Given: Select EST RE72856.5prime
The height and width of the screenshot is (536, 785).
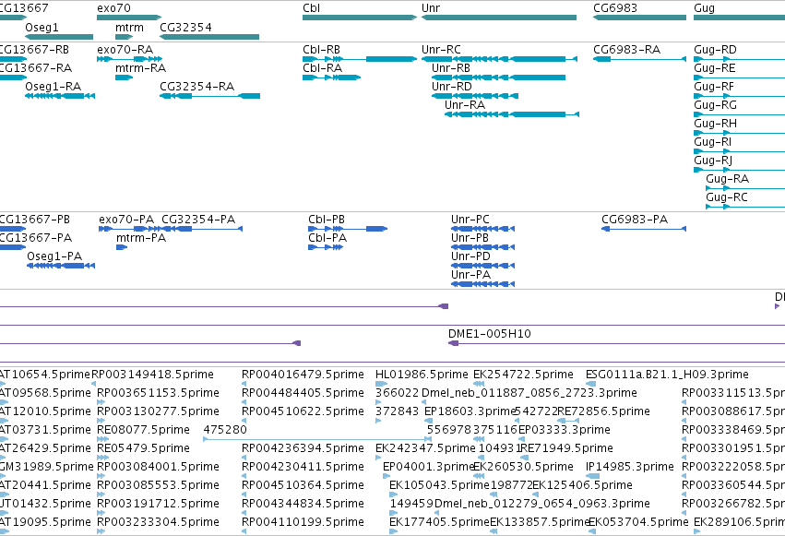Looking at the screenshot, I should click(x=568, y=421).
